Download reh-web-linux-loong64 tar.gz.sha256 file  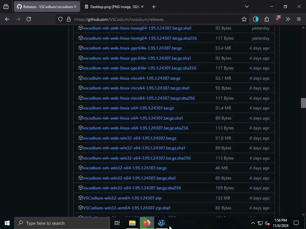point(140,38)
